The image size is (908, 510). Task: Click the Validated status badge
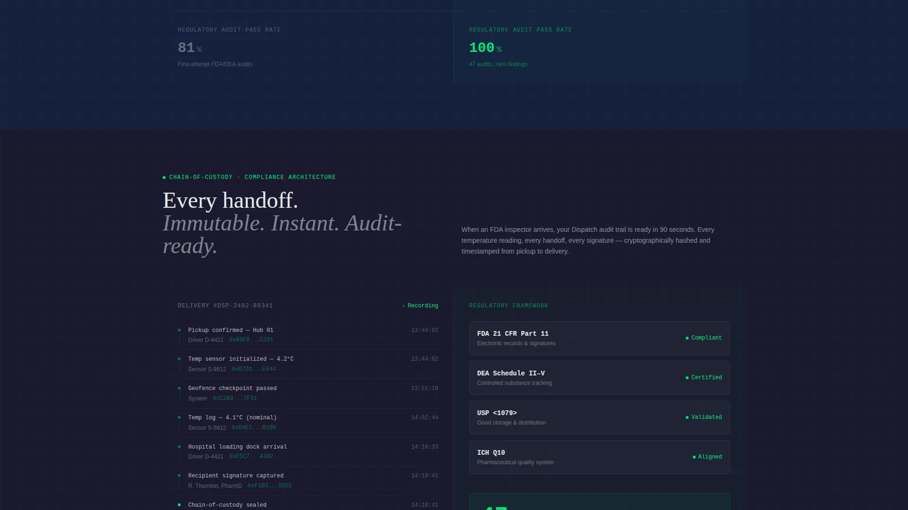[704, 417]
